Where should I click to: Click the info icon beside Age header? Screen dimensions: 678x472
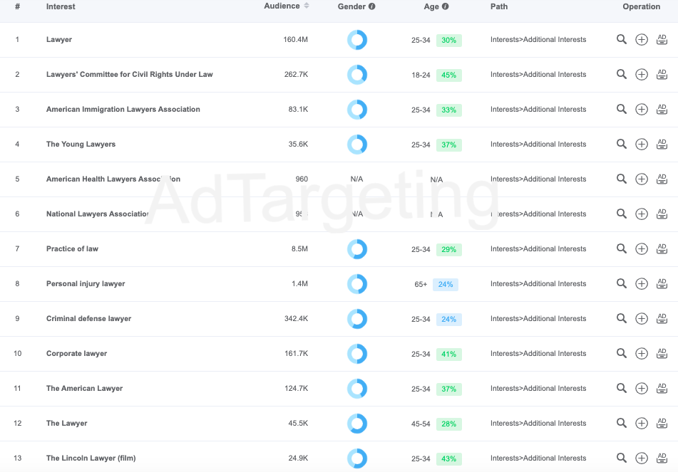coord(446,6)
